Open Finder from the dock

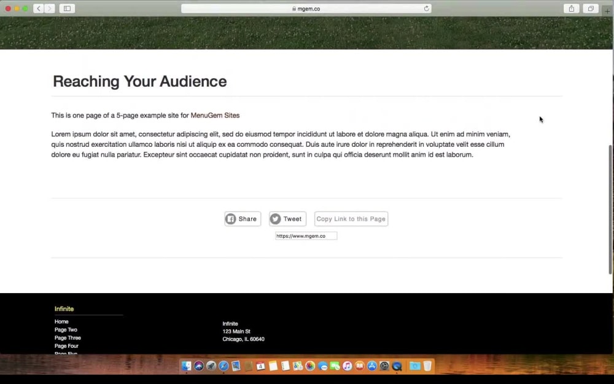coord(187,366)
